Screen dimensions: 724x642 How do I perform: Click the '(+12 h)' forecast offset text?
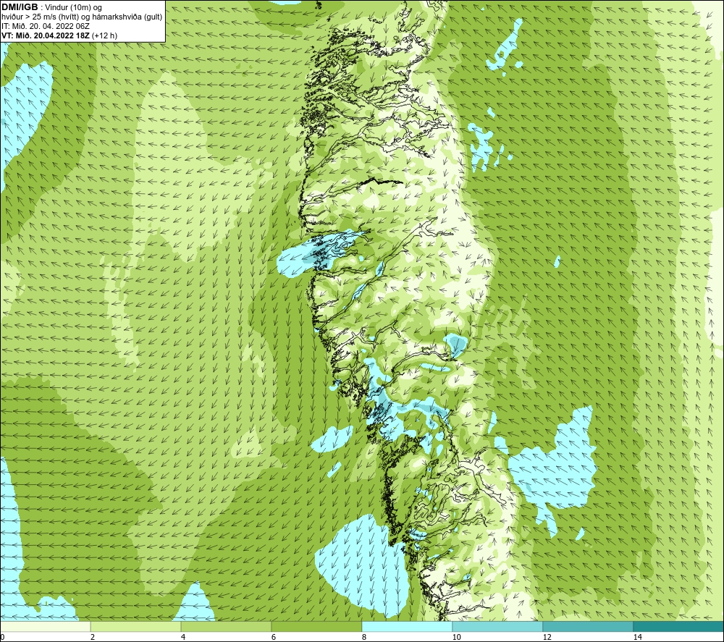[104, 35]
